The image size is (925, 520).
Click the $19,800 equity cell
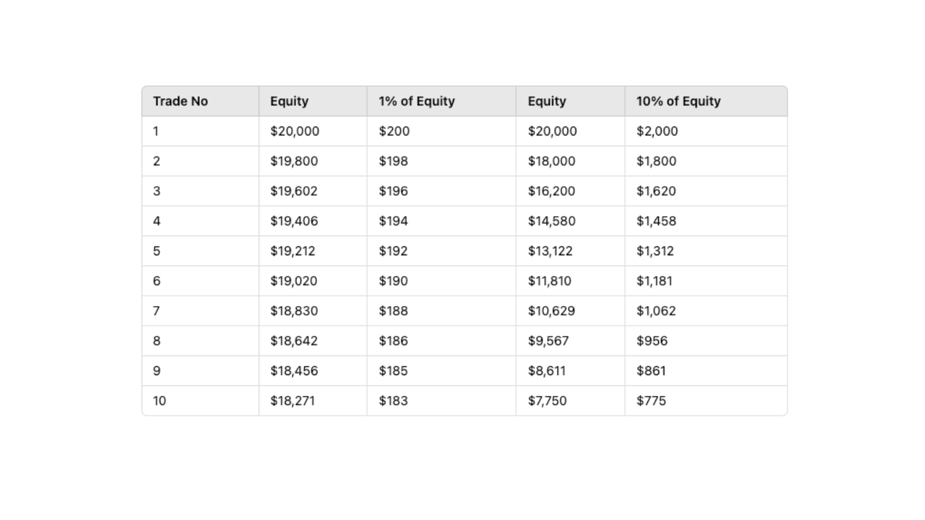294,161
